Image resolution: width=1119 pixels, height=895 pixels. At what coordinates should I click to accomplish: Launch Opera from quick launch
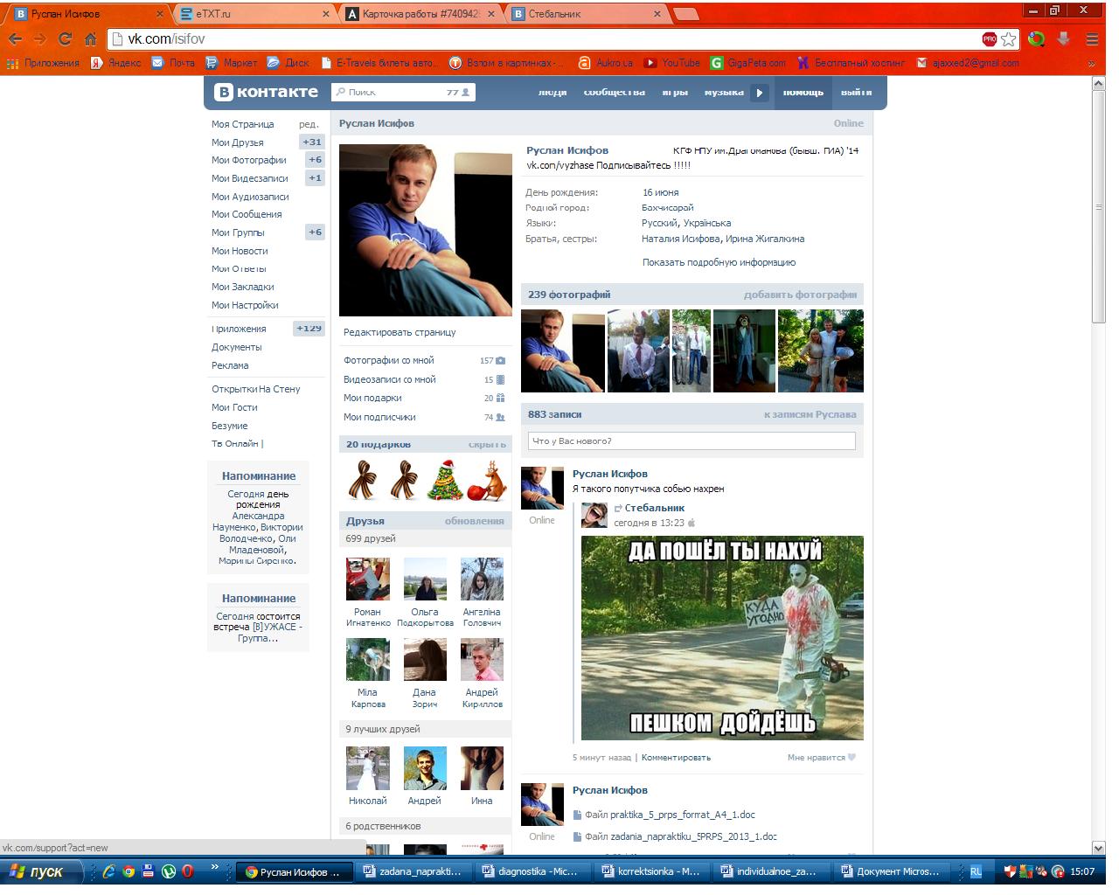[x=188, y=871]
